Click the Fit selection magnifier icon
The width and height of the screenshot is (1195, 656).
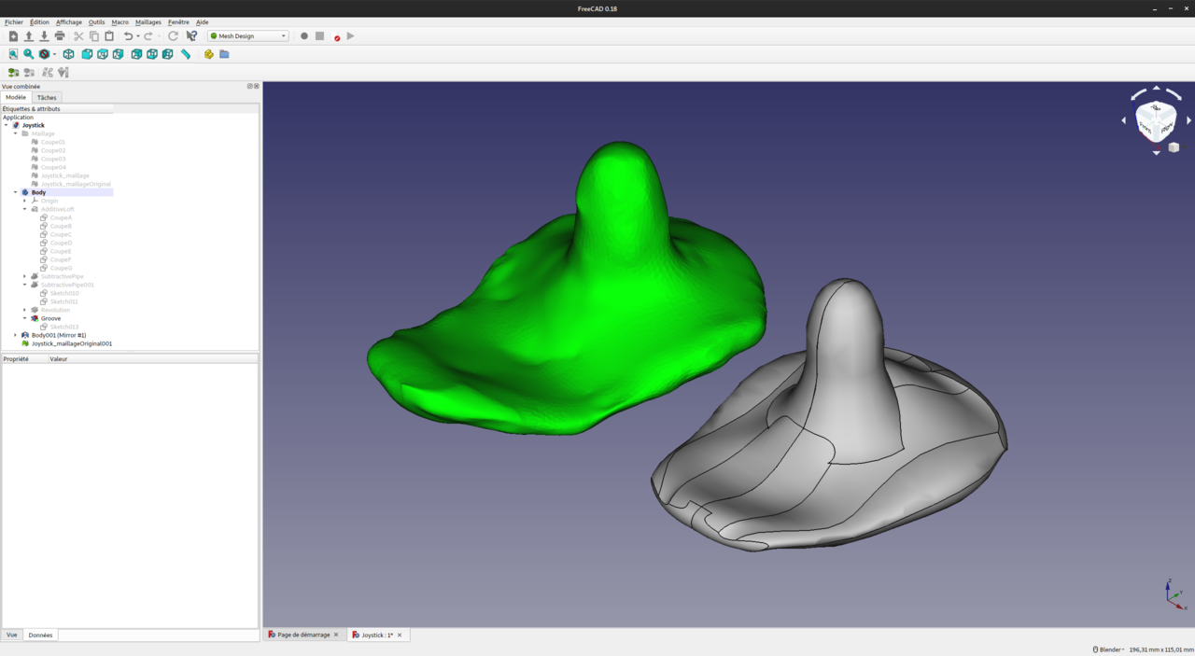(29, 54)
